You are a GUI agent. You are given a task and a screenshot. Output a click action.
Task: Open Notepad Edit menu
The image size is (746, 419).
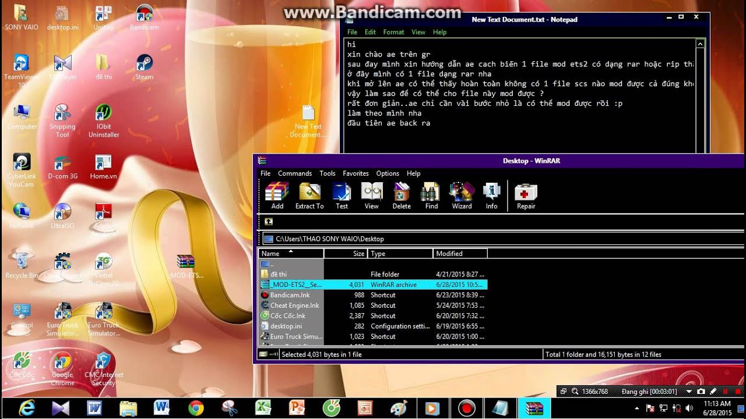(x=370, y=32)
